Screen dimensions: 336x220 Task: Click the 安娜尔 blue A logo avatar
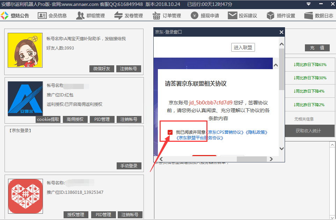25,99
